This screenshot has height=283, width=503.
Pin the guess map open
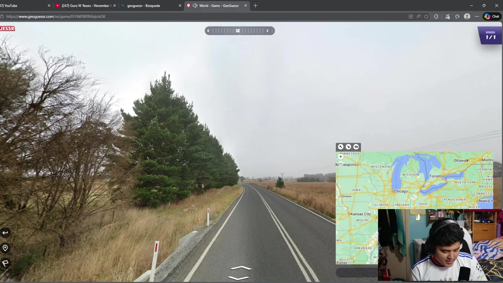(x=356, y=147)
